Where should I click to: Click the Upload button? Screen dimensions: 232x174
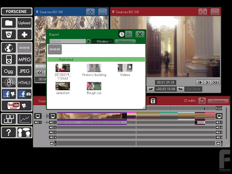point(24,23)
